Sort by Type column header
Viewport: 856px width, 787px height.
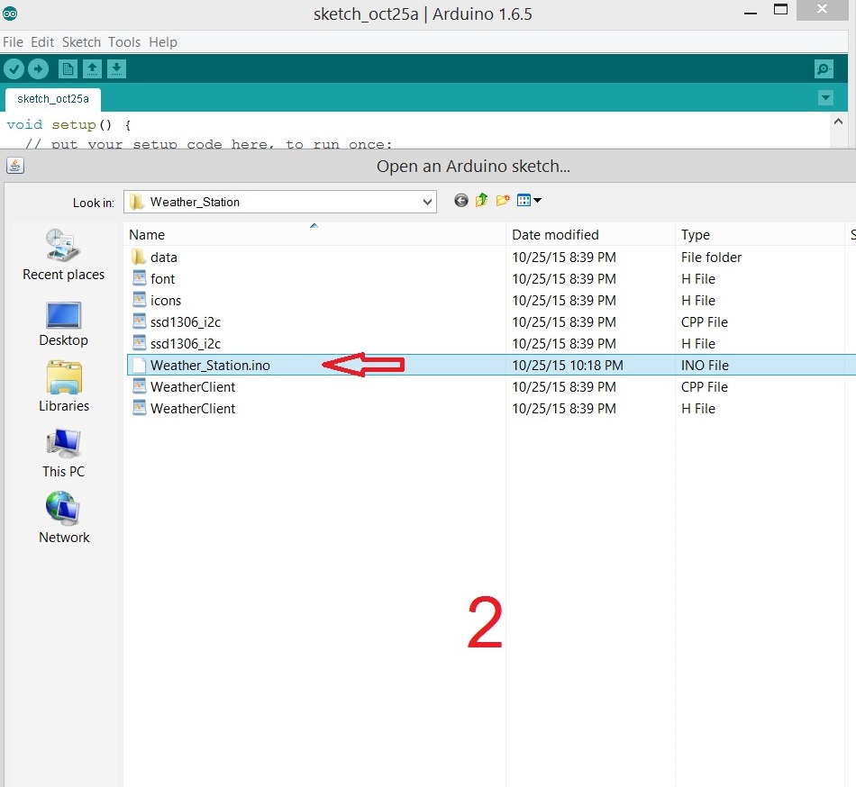coord(760,234)
